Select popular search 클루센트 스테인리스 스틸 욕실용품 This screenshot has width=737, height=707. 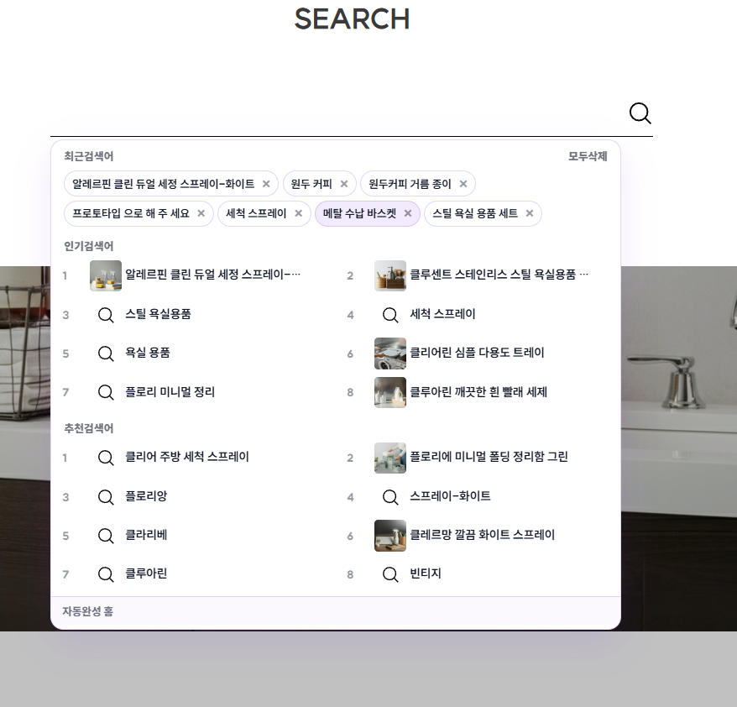(499, 275)
